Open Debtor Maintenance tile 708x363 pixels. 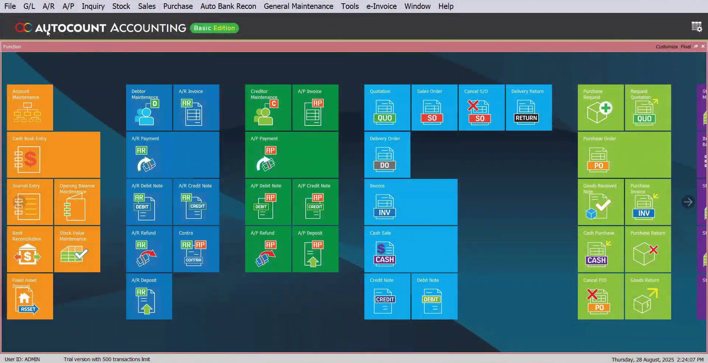pos(149,107)
